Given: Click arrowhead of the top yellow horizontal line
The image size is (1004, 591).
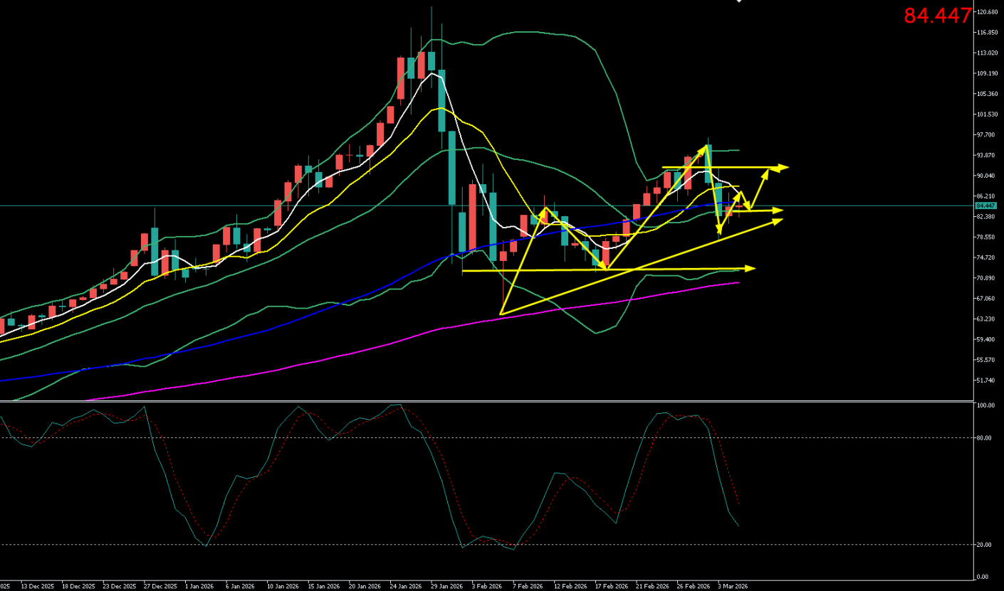Looking at the screenshot, I should 783,168.
